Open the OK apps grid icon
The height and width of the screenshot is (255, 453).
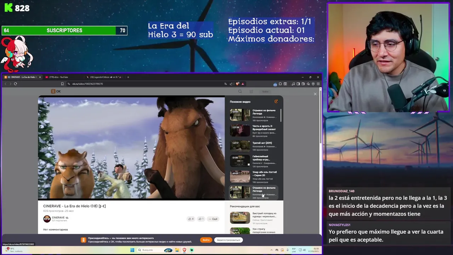pyautogui.click(x=251, y=91)
